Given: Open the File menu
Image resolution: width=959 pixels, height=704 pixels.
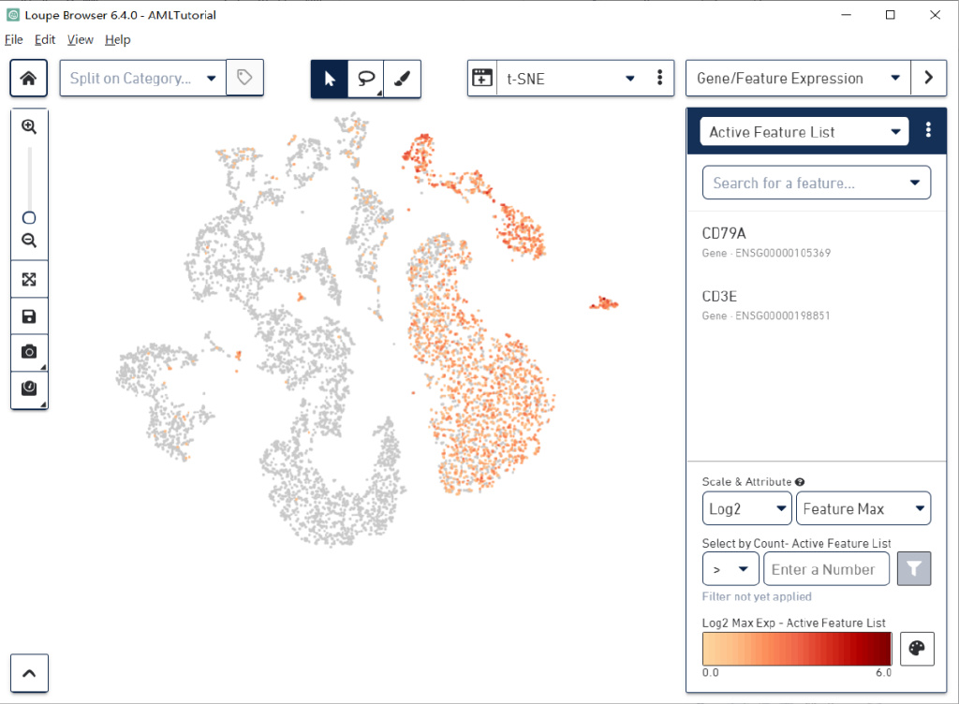Looking at the screenshot, I should point(13,39).
